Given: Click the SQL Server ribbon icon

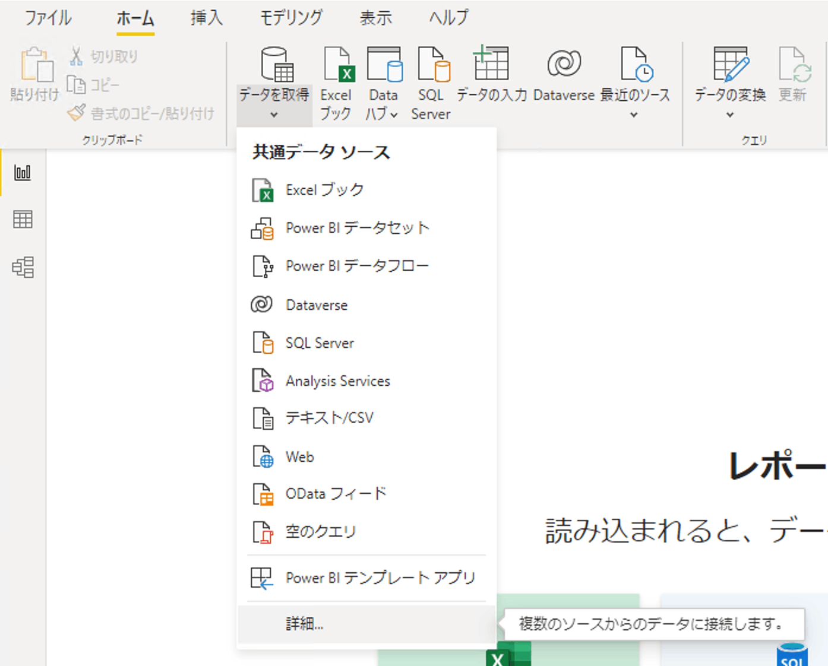Looking at the screenshot, I should (434, 64).
